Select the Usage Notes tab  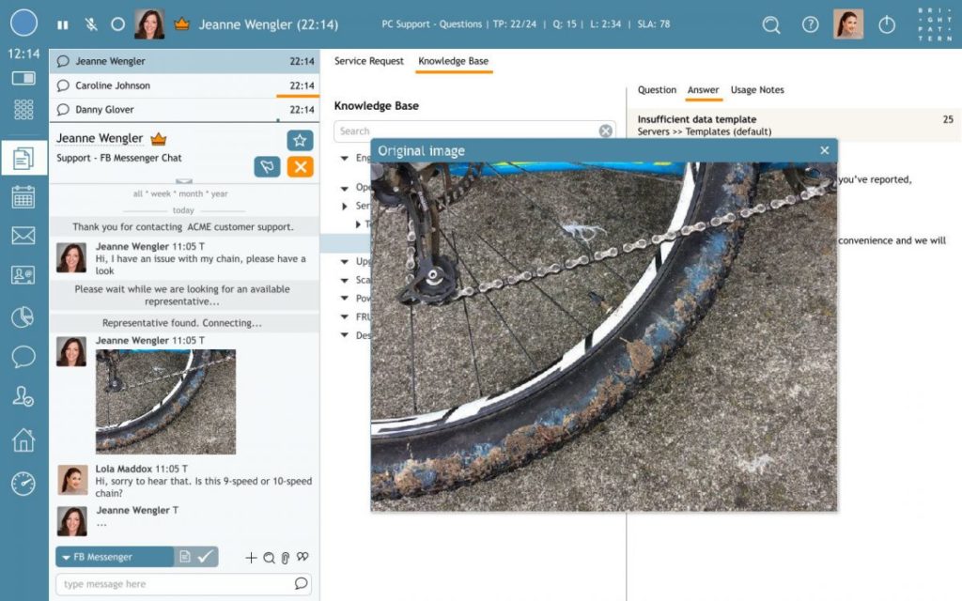[756, 90]
